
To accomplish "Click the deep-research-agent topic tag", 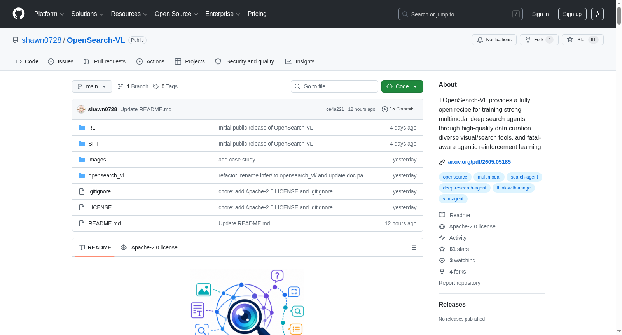I will pos(465,188).
